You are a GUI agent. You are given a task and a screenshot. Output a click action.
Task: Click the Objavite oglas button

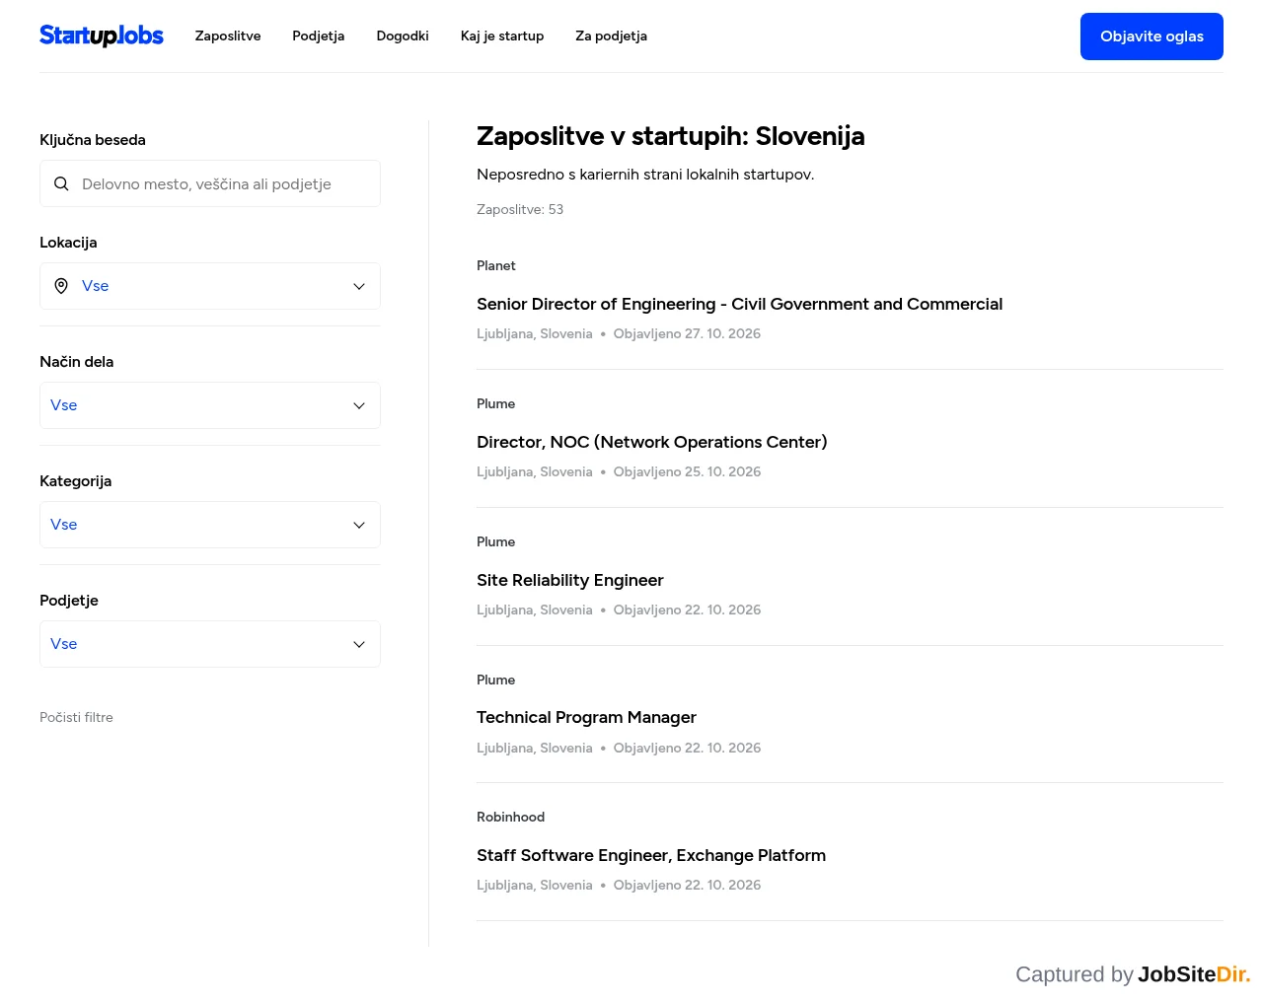(1152, 36)
